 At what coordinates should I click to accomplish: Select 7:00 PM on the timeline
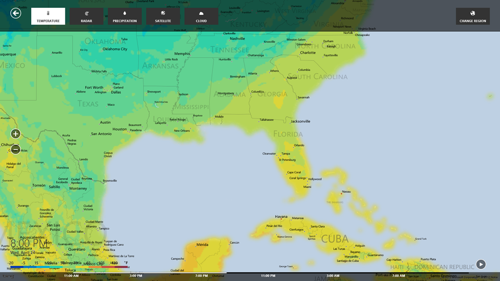point(202,276)
